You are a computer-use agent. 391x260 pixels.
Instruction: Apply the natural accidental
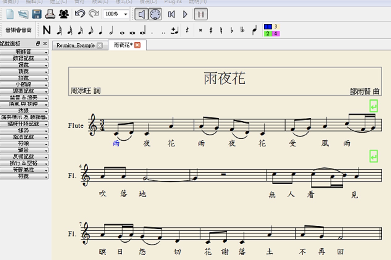[221, 30]
